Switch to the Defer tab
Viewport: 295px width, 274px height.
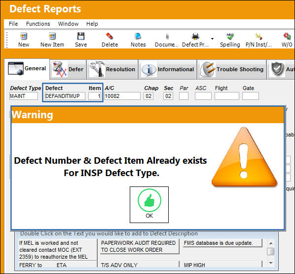68,69
